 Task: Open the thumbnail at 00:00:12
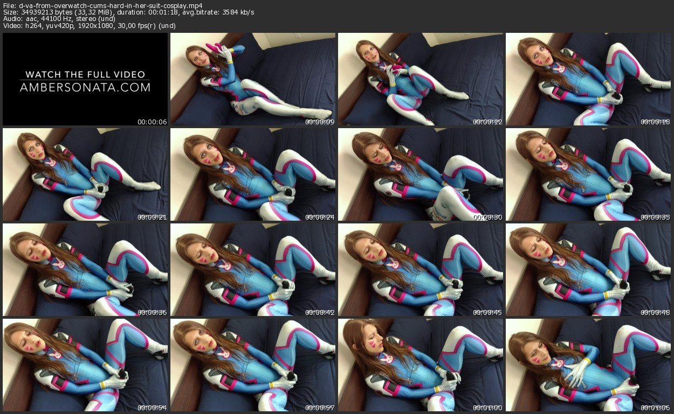(x=421, y=80)
